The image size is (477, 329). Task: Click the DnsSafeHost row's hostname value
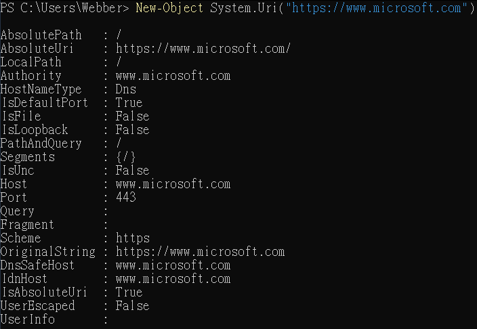point(173,265)
